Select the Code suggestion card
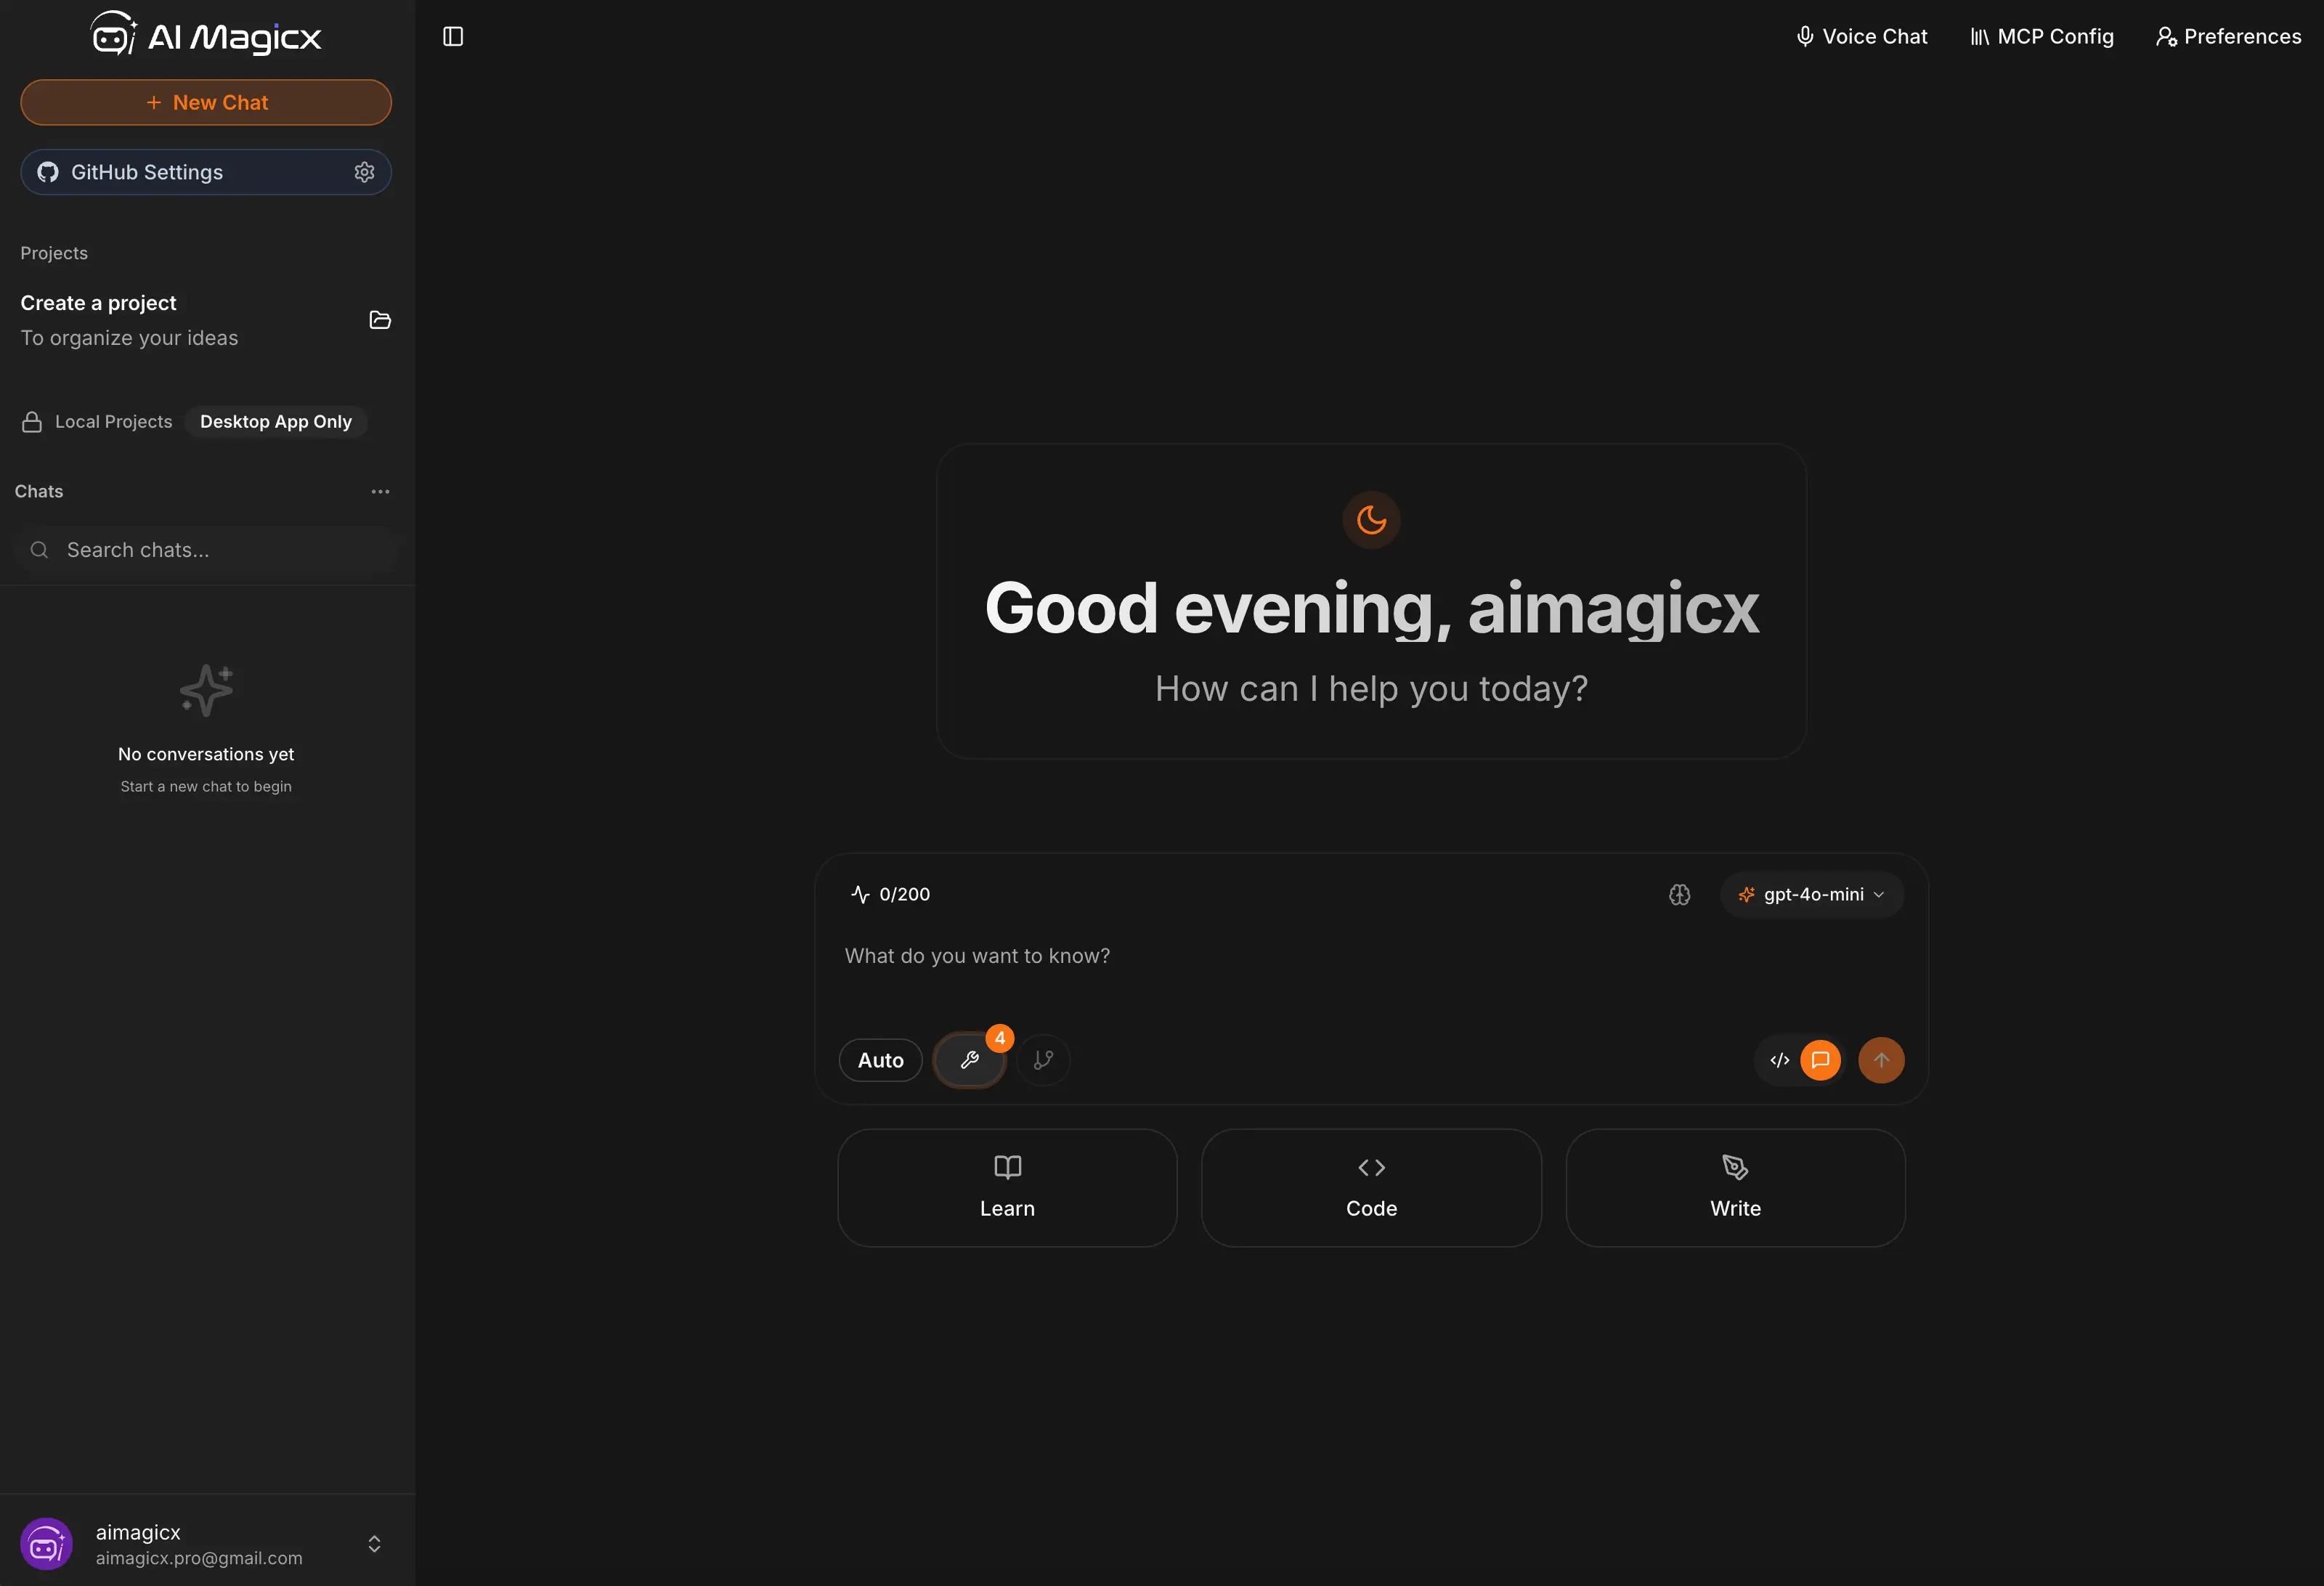Viewport: 2324px width, 1586px height. (1371, 1188)
